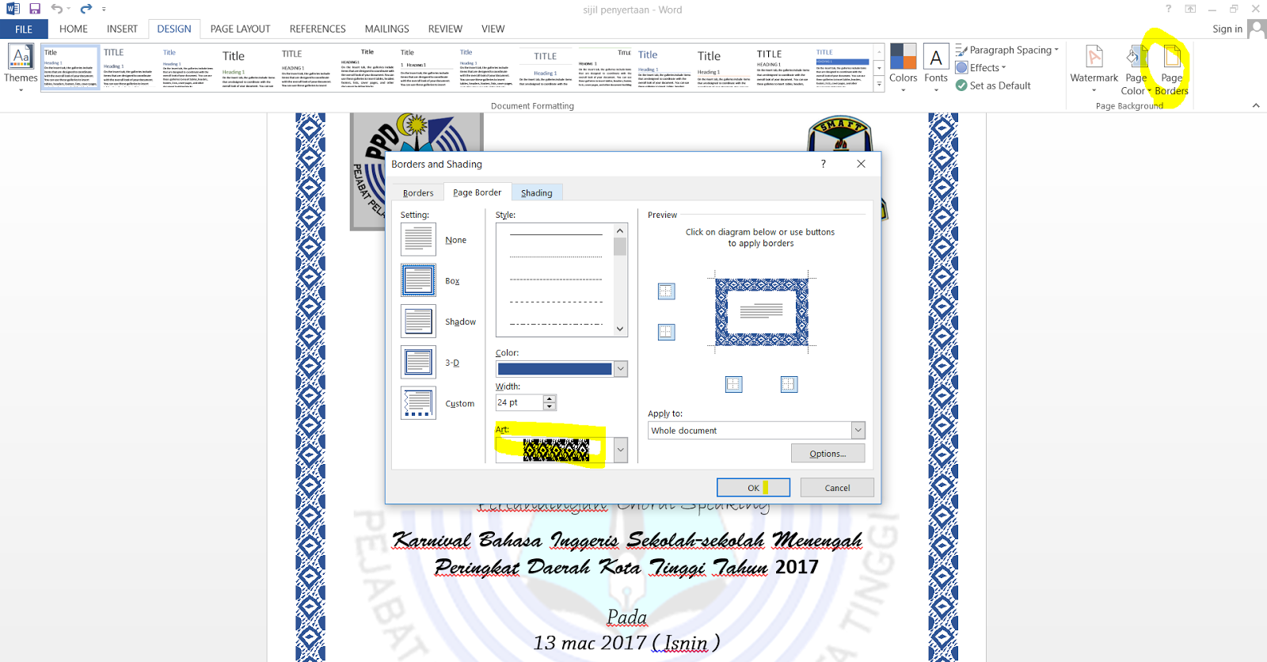Open the Fonts theme menu
Screen dimensions: 1267x662
coord(936,67)
